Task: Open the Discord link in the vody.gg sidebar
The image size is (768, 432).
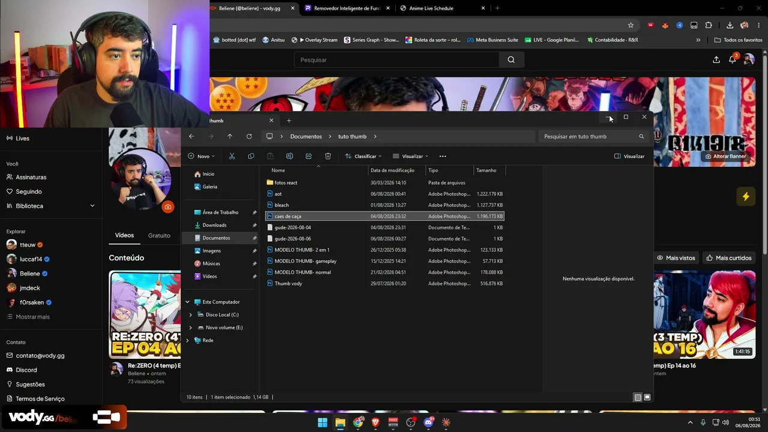Action: click(26, 370)
